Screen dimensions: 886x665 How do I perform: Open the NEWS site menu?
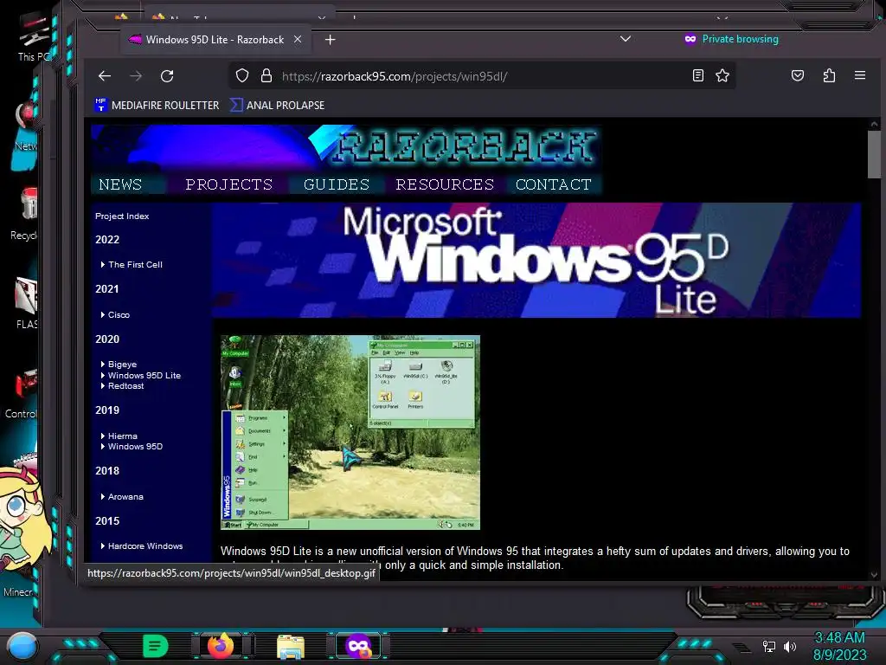click(x=120, y=184)
